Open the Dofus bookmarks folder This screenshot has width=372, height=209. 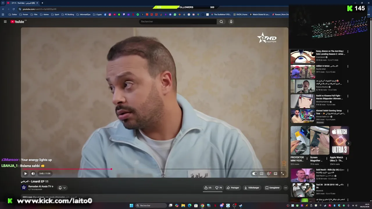pyautogui.click(x=12, y=15)
